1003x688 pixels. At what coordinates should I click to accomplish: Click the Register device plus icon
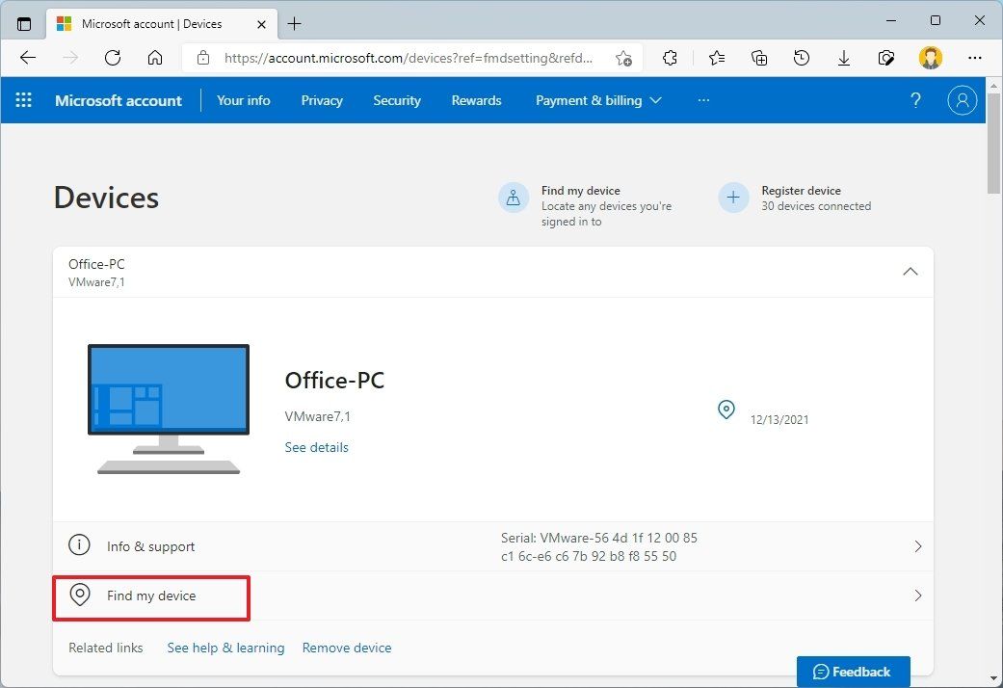point(733,198)
